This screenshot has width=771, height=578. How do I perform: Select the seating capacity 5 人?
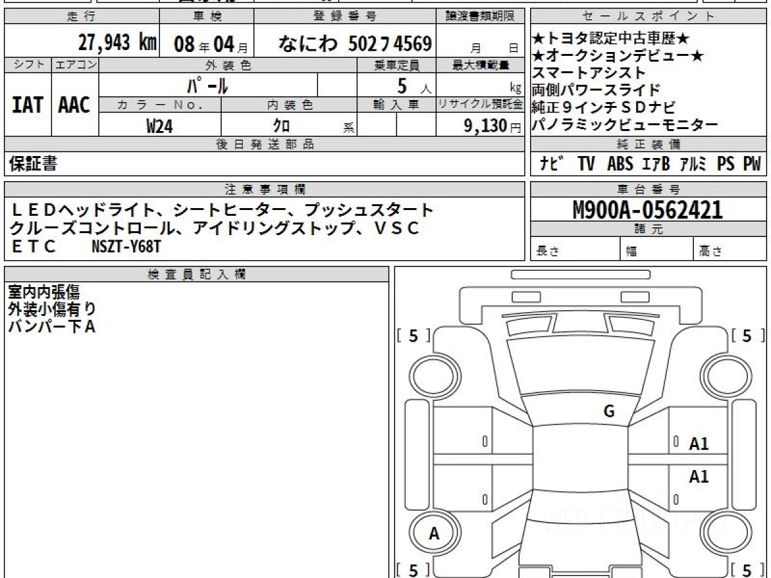point(413,85)
